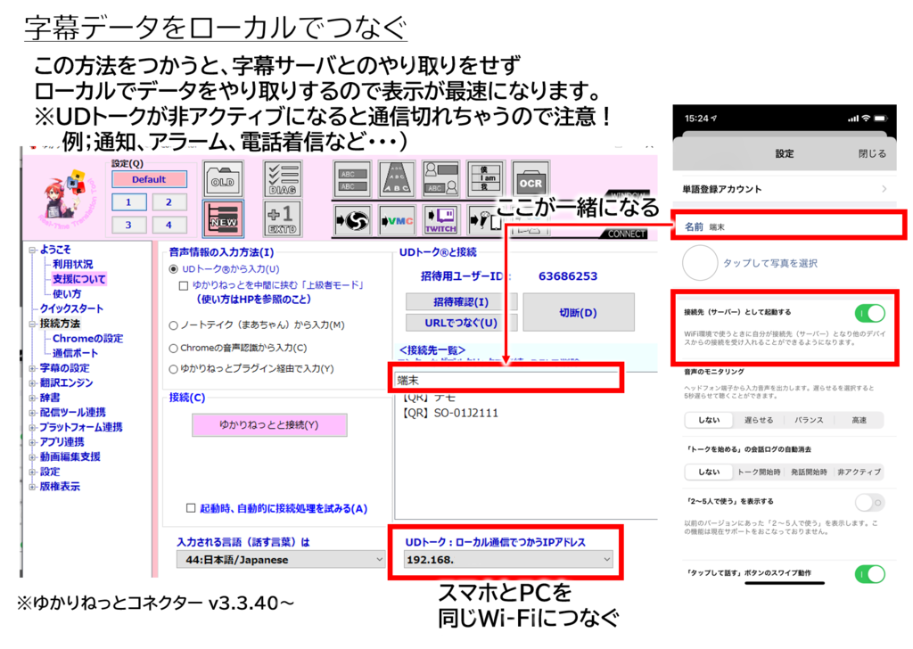
Task: Select '【QR】SO-01J2111' in the connection list
Action: click(x=450, y=414)
